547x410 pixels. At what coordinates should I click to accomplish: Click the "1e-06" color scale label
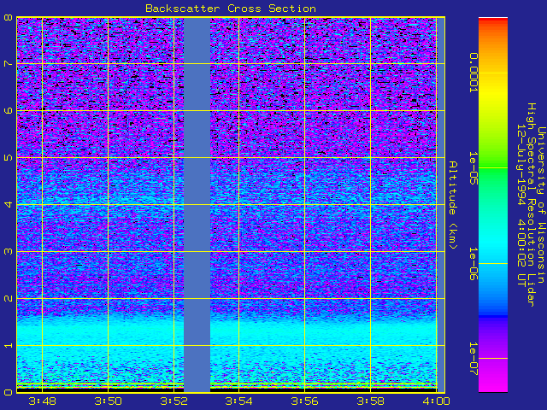tap(473, 264)
